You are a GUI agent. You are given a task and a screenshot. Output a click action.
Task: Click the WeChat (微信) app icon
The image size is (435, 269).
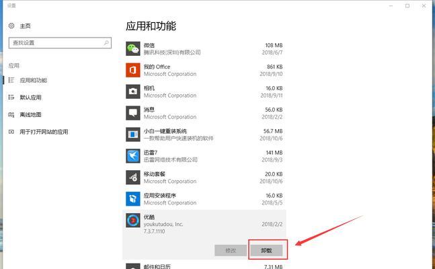click(133, 49)
